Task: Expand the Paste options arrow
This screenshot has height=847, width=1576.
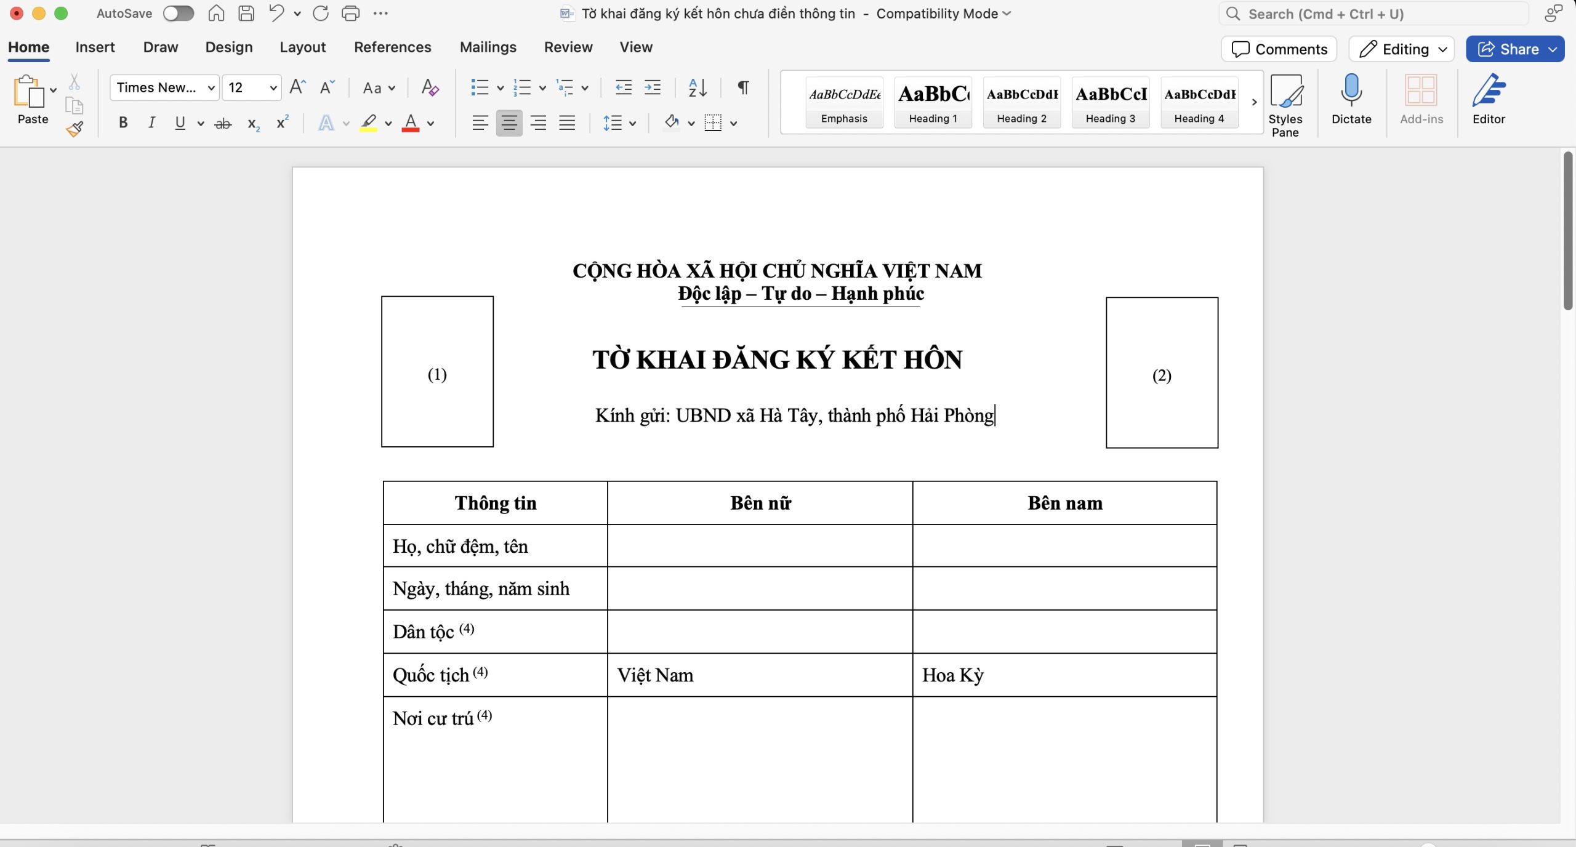Action: 54,90
